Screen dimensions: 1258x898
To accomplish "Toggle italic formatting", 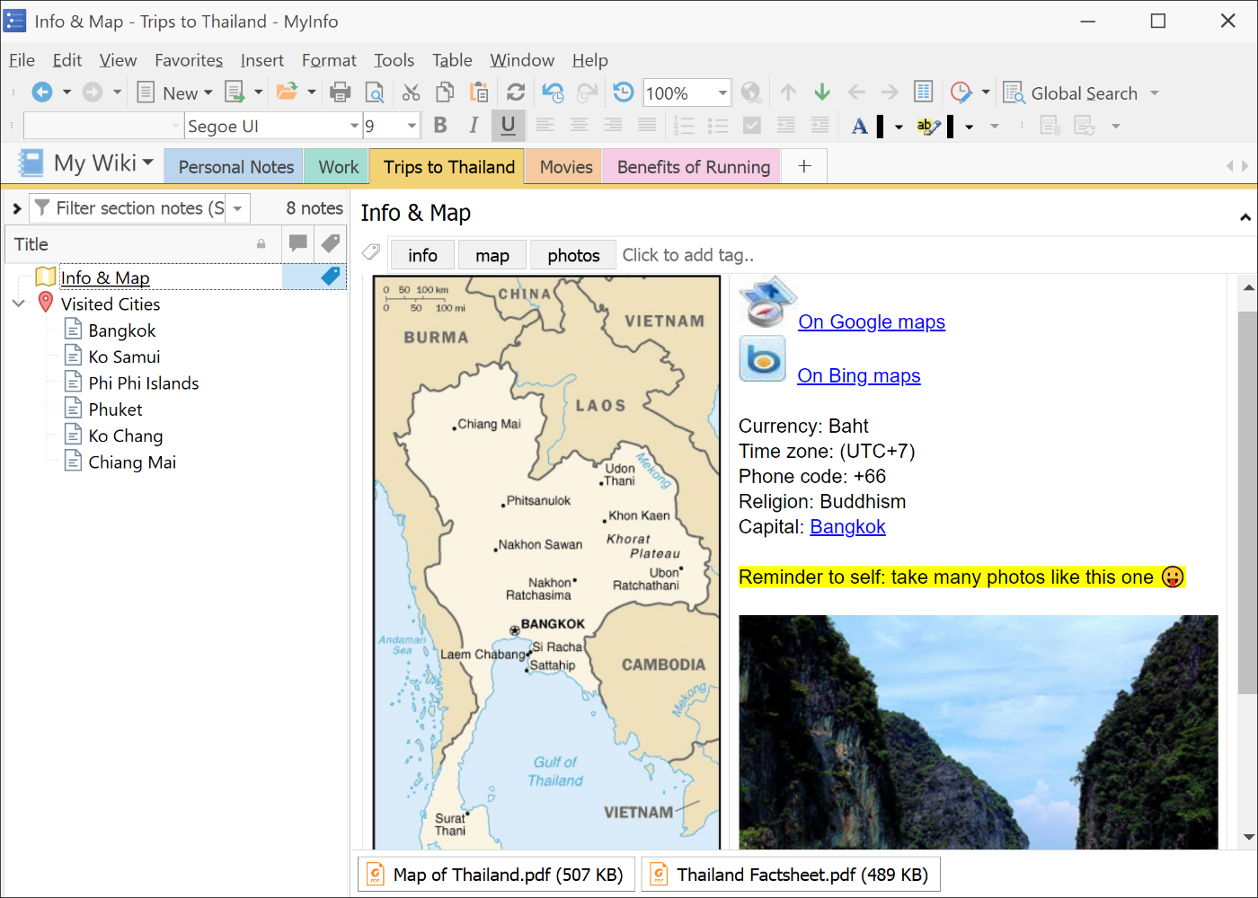I will click(x=474, y=126).
